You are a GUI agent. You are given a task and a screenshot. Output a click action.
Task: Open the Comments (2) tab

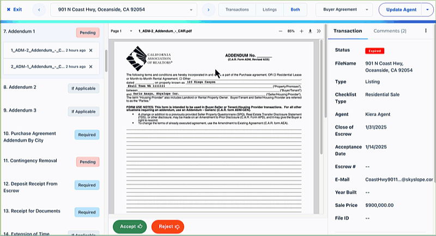coord(390,31)
